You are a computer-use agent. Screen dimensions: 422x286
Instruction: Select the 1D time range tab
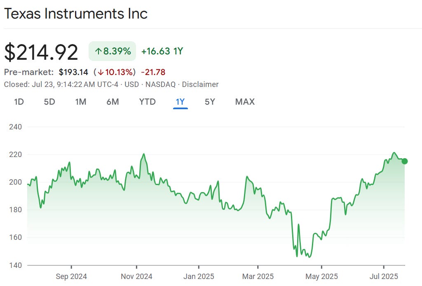tap(19, 102)
